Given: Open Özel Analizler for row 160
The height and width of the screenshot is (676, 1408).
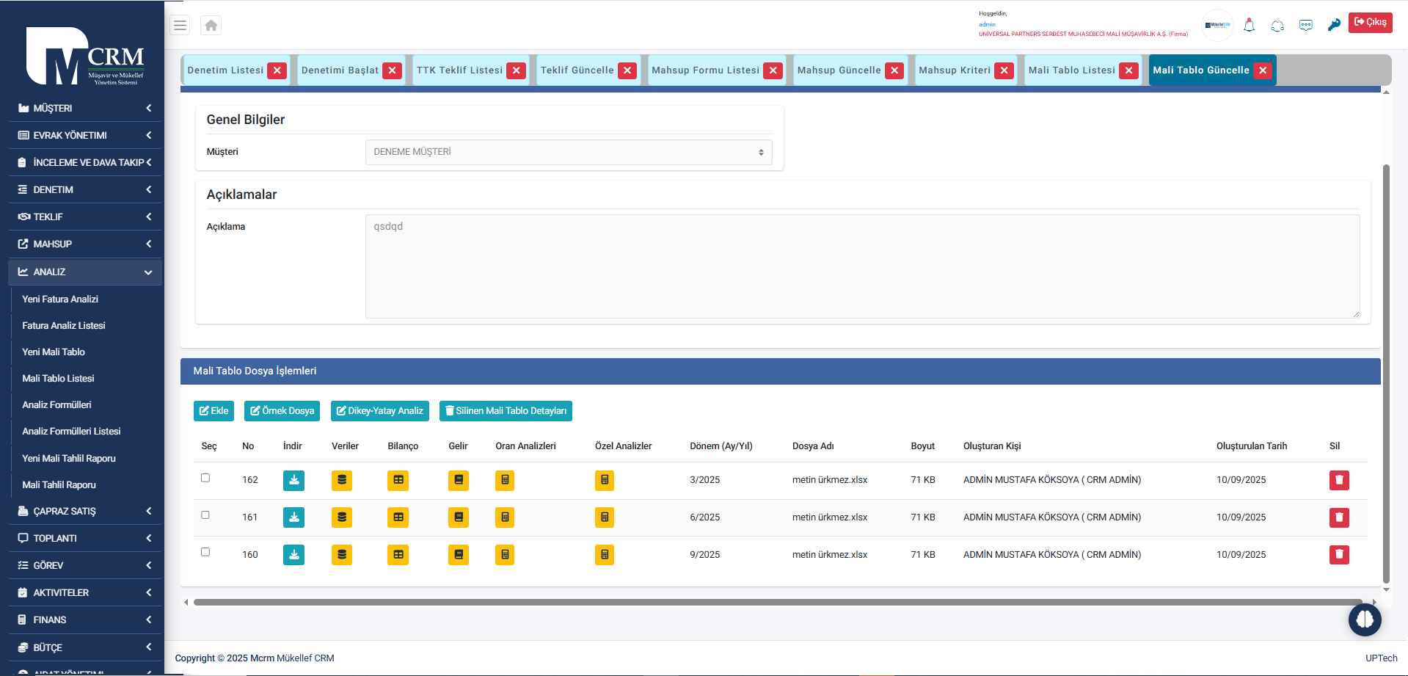Looking at the screenshot, I should [x=605, y=555].
